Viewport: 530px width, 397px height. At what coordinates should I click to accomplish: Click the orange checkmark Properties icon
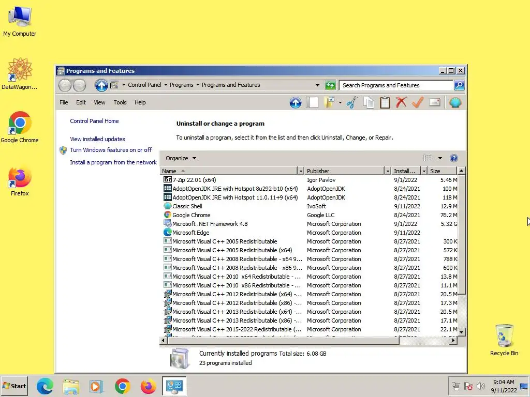click(x=418, y=103)
